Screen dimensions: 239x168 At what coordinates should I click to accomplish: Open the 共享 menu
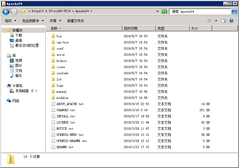56,21
